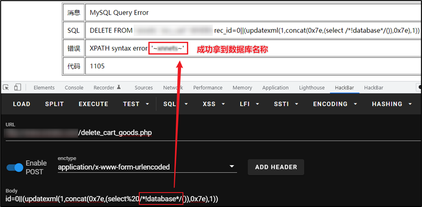This screenshot has width=422, height=207.
Task: Open the Memory tab
Action: point(242,88)
